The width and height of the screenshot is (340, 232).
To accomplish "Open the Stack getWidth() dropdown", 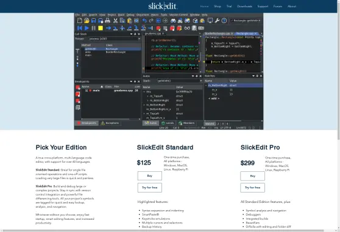I will click(180, 81).
